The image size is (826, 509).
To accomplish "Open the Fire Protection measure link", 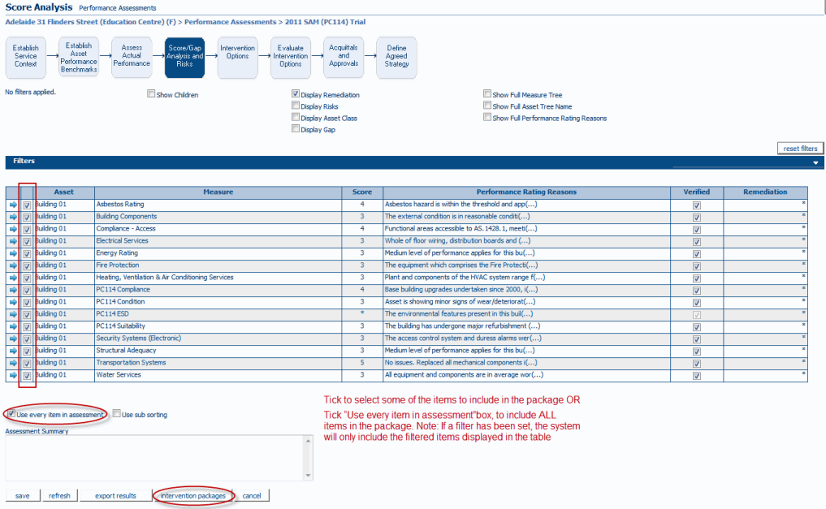I will coord(118,265).
